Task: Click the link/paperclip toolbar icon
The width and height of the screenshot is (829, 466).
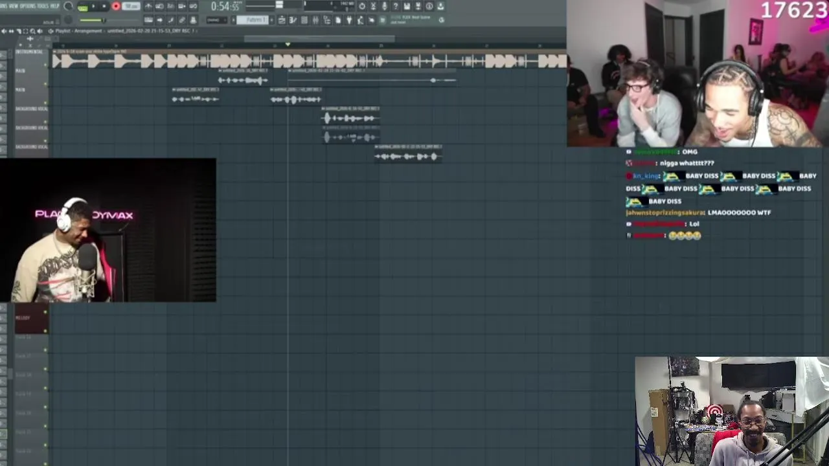Action: 182,20
